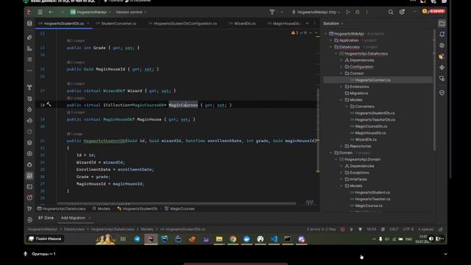Change the CRLF line separator setting
Viewport: 471px width, 265px height.
click(x=394, y=229)
